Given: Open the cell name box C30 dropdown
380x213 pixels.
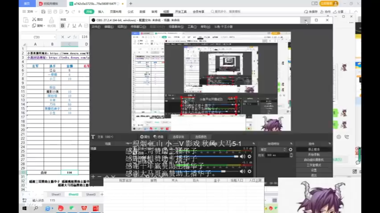Looking at the screenshot, I should click(55, 37).
